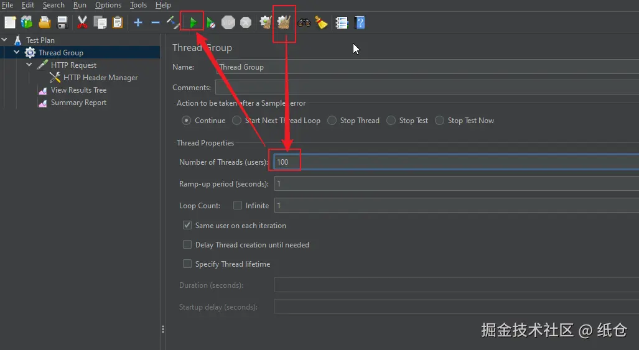The image size is (639, 350).
Task: Uncheck Same user on each iteration
Action: [x=187, y=225]
